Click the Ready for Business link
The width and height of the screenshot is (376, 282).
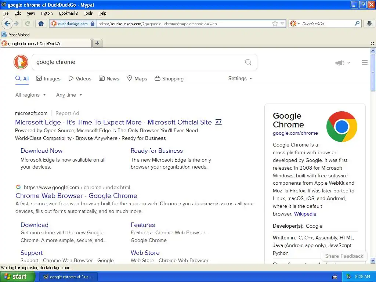[156, 151]
